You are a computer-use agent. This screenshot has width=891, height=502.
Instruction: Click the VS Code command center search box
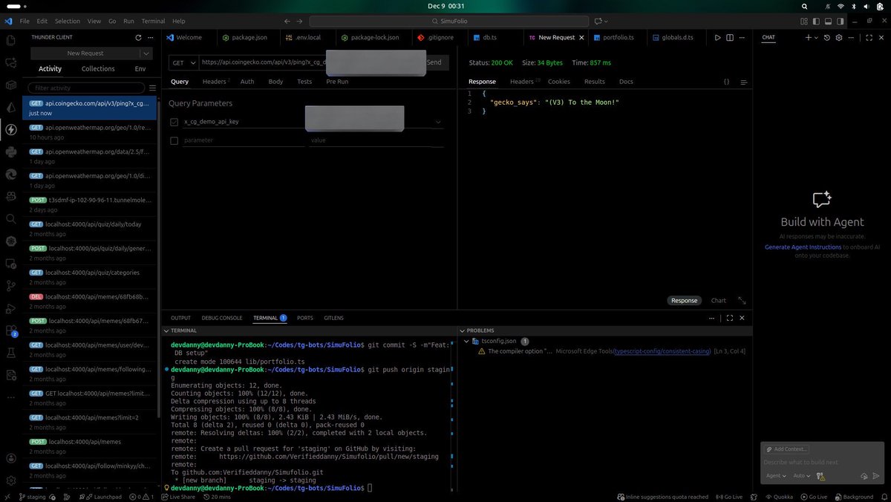click(448, 22)
